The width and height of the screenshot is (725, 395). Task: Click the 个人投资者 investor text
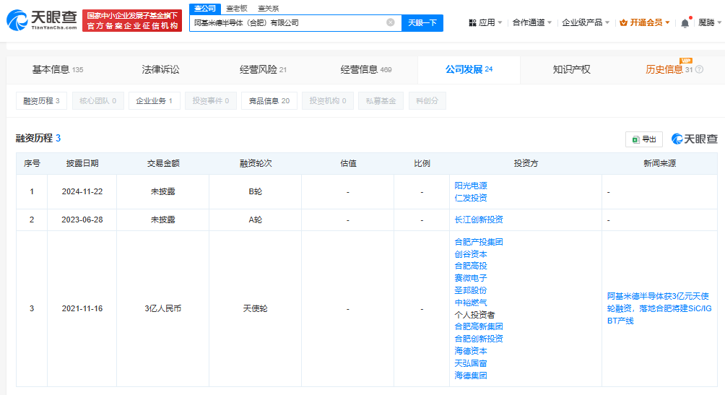(x=474, y=315)
